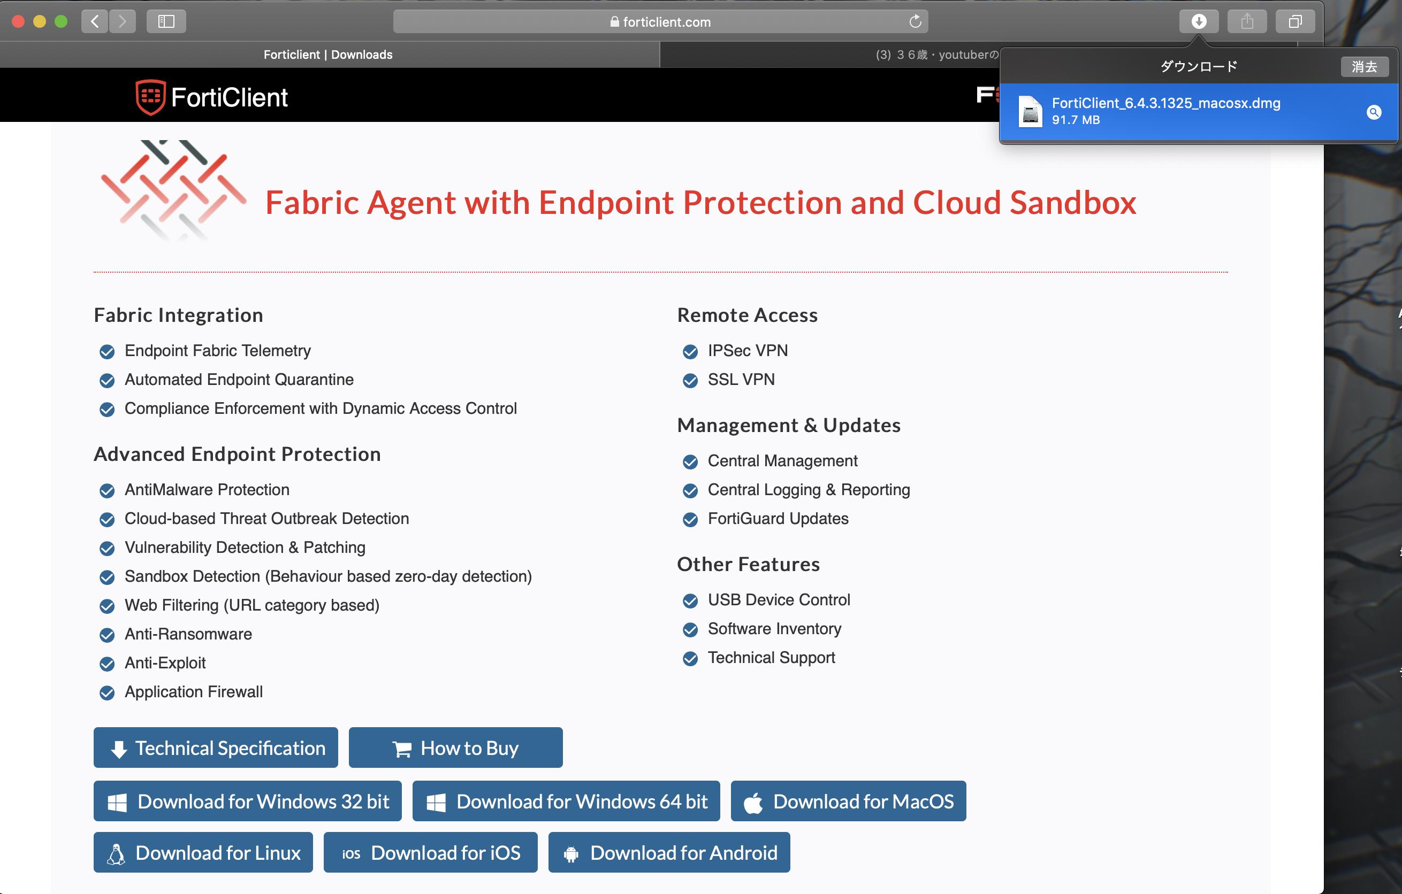This screenshot has width=1402, height=894.
Task: Show all tabs overview icon
Action: click(x=1295, y=21)
